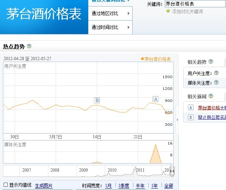This screenshot has width=226, height=190.
Task: Click the media attention peak on the chart
Action: tap(156, 154)
